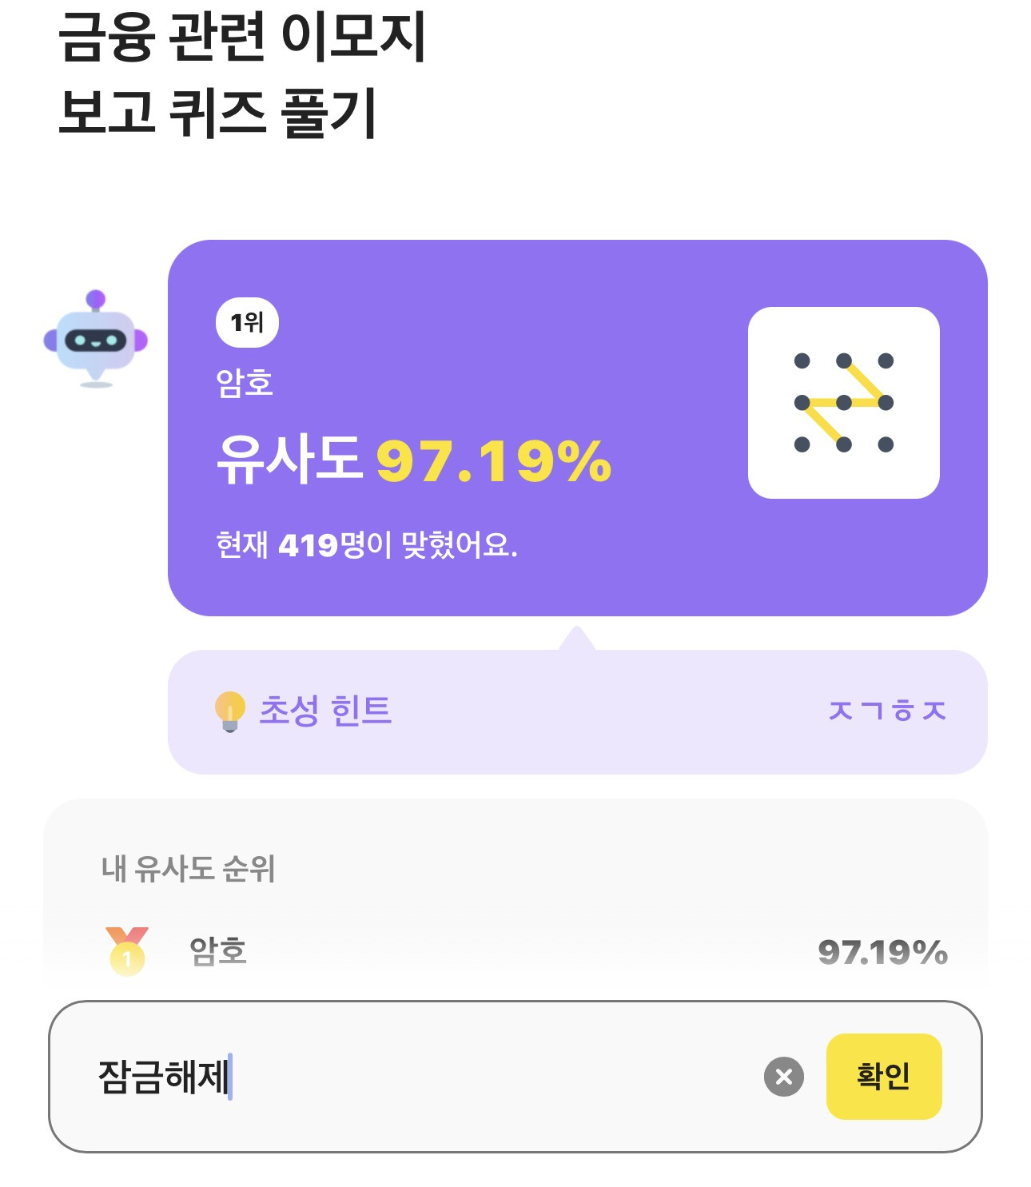This screenshot has width=1031, height=1187.
Task: Click the gold medal rank icon
Action: (127, 950)
